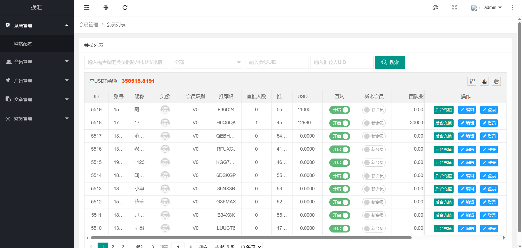Open the 全部 filter dropdown
The width and height of the screenshot is (522, 248).
point(207,62)
